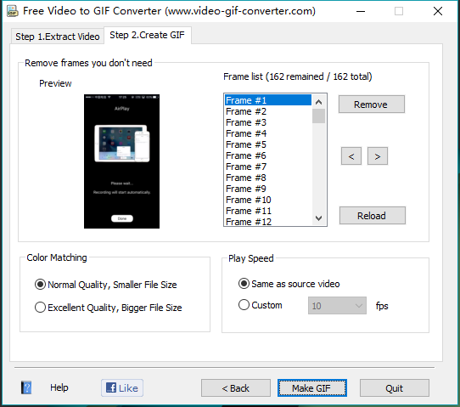Click the Make GIF button
Viewport: 460px width, 407px height.
click(312, 388)
